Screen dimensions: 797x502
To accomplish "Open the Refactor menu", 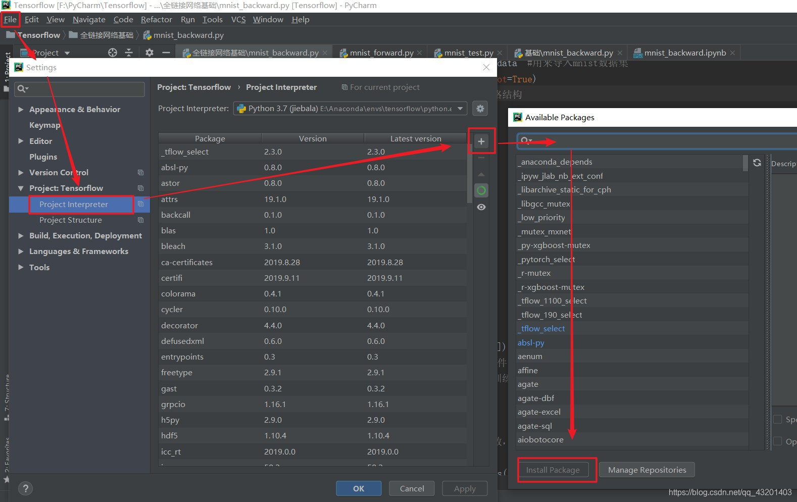I will [x=156, y=20].
